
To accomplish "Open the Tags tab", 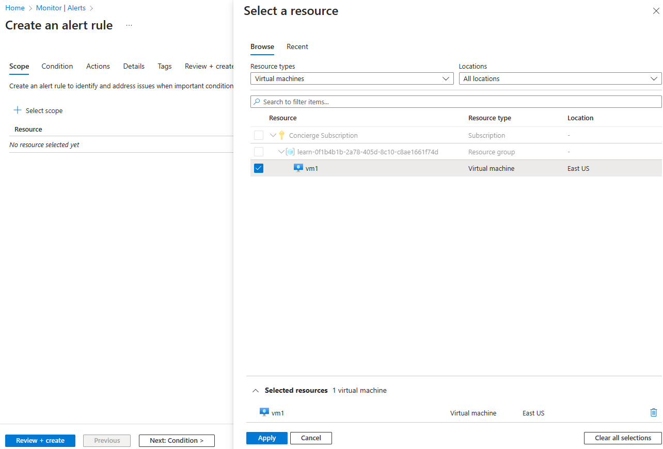I will click(x=165, y=66).
